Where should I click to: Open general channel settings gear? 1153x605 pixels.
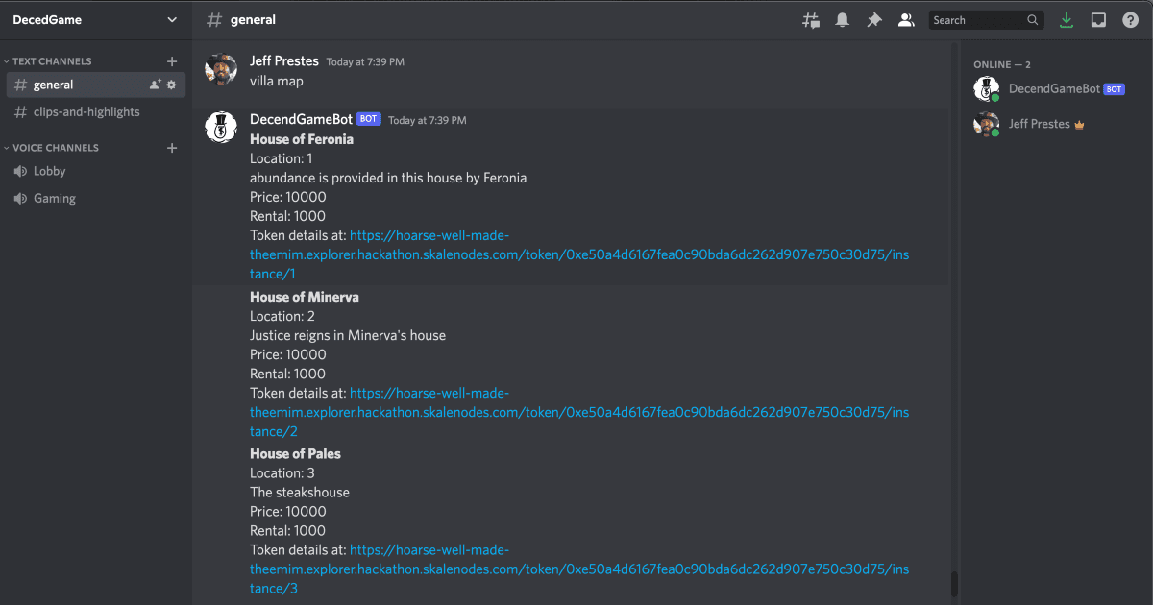(171, 85)
